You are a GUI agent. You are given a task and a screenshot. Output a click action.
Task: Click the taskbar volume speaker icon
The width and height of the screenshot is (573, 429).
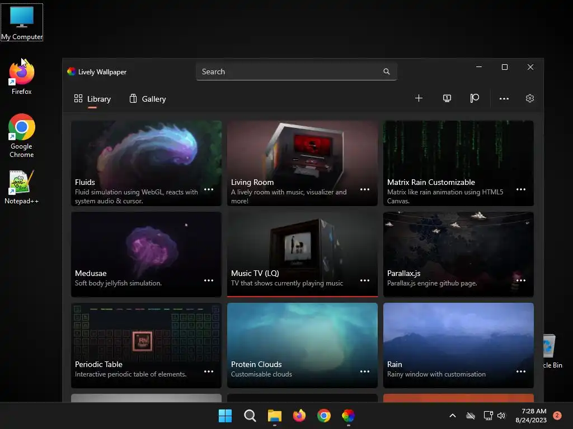point(501,416)
